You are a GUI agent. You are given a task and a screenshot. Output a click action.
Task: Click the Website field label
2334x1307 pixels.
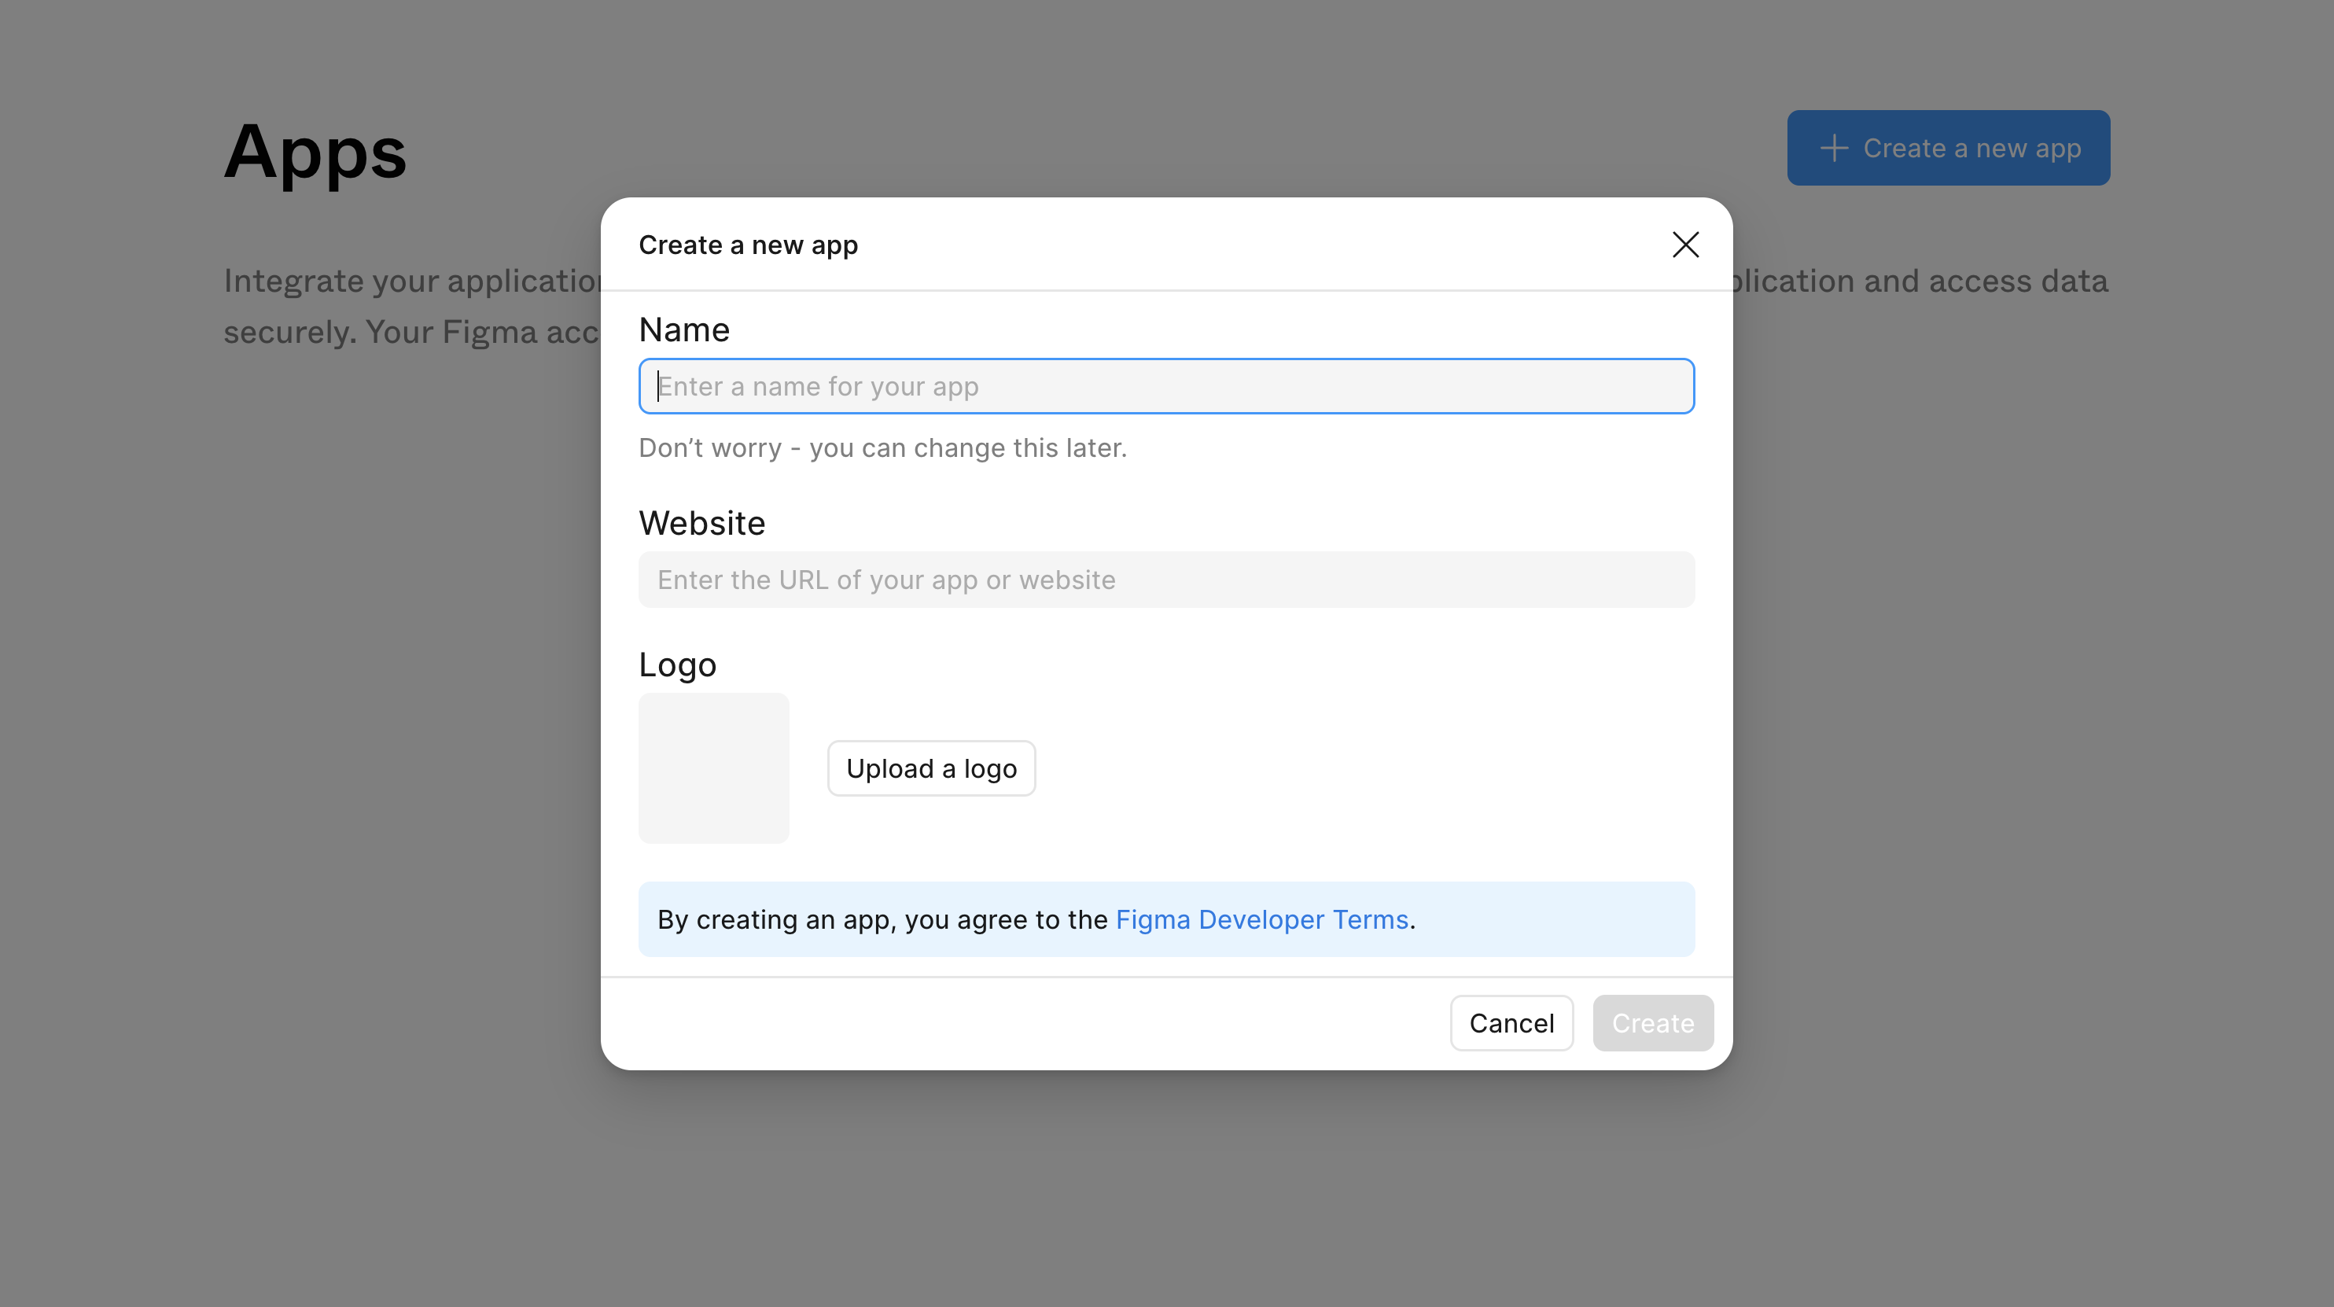click(x=702, y=523)
